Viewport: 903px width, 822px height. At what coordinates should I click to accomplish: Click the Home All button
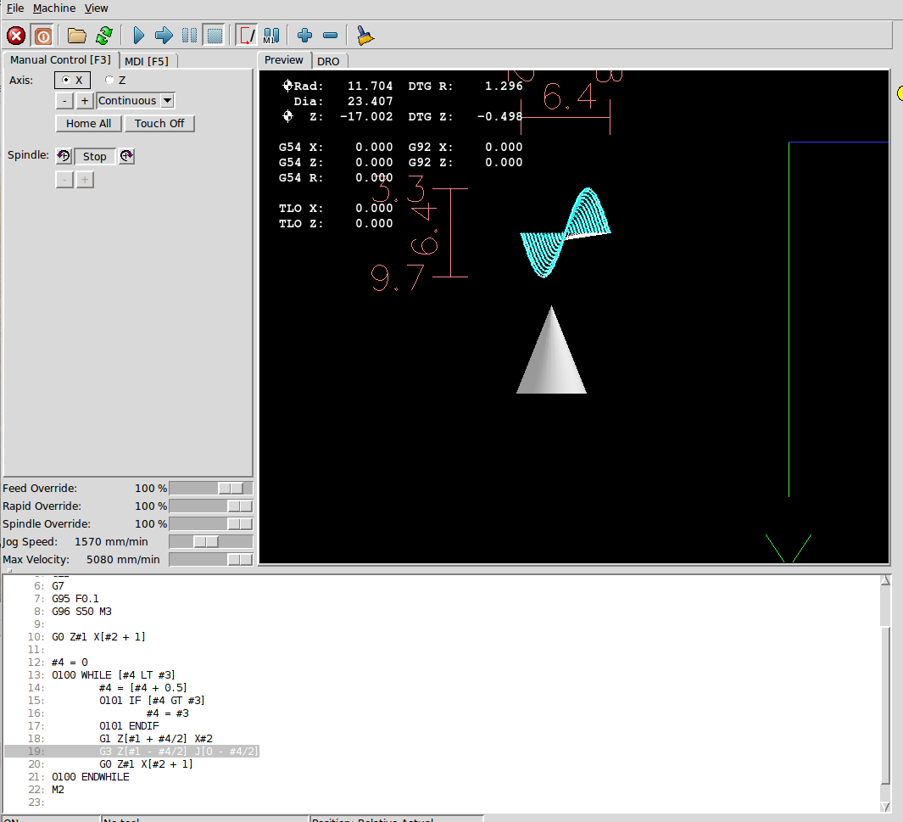[89, 123]
